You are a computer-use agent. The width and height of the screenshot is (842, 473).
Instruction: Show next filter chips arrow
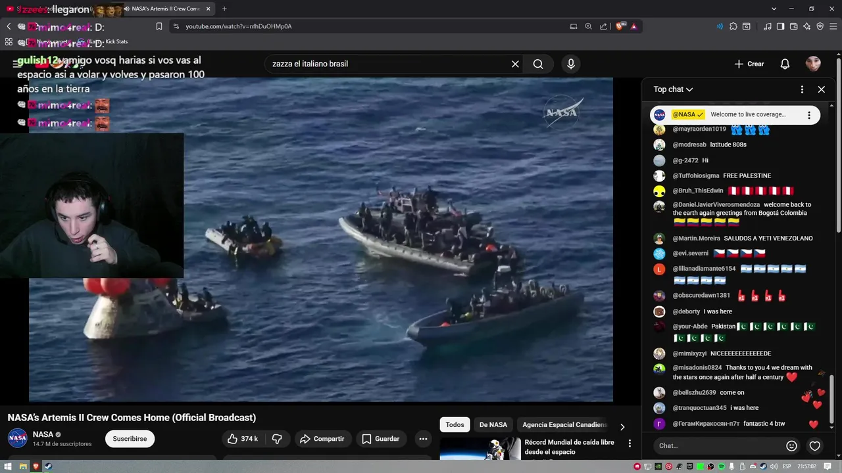tap(622, 427)
